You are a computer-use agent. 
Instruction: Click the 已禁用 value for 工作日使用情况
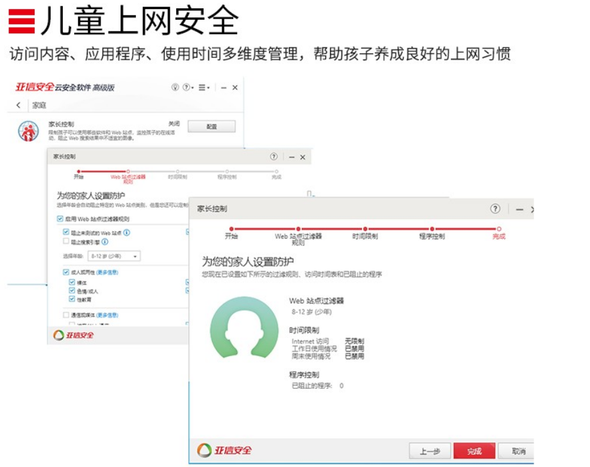click(354, 348)
